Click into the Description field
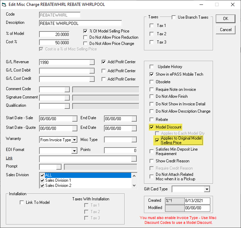 80,23
